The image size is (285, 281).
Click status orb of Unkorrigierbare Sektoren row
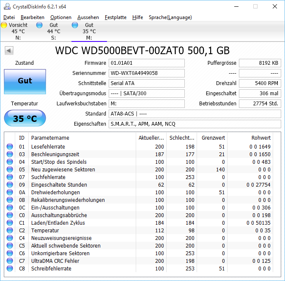[x=10, y=253]
